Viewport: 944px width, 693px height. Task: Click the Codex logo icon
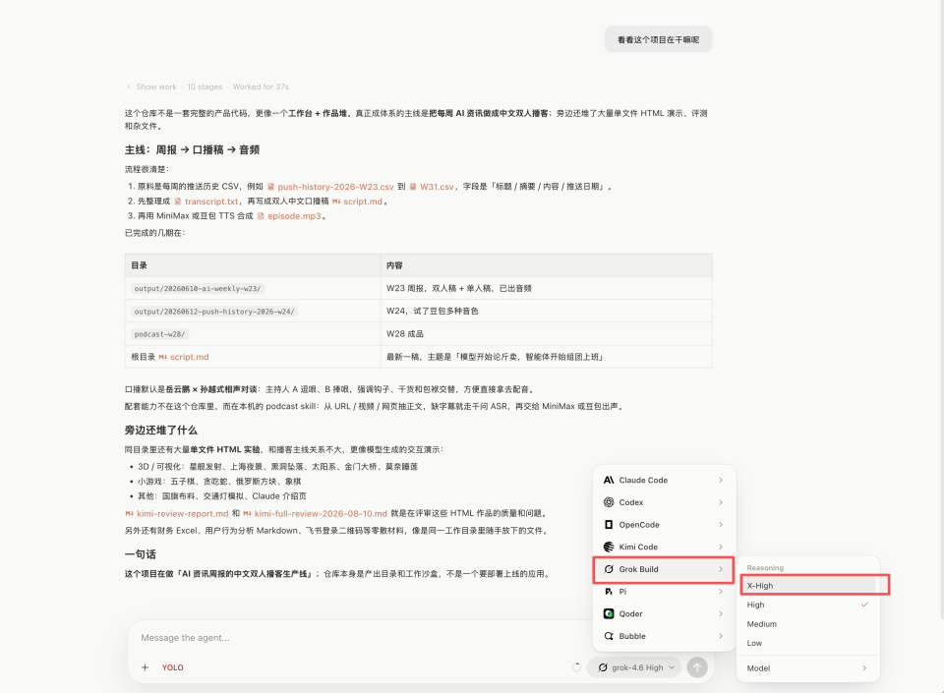tap(609, 502)
